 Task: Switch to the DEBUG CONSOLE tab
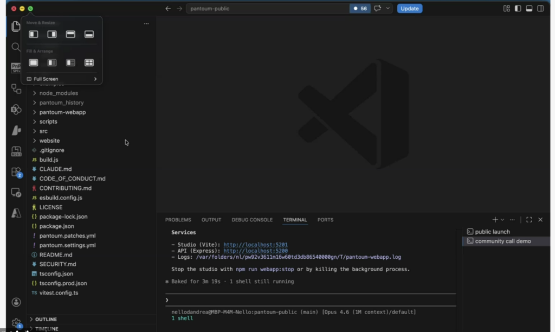252,220
